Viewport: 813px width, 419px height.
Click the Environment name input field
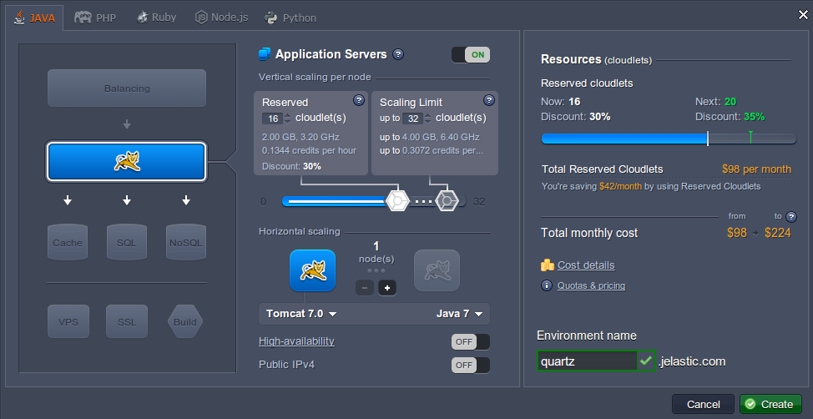click(587, 361)
